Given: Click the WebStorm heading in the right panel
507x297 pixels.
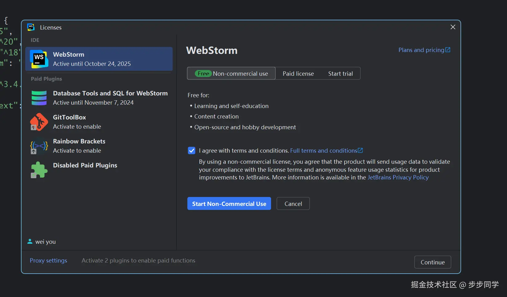Looking at the screenshot, I should (x=212, y=50).
